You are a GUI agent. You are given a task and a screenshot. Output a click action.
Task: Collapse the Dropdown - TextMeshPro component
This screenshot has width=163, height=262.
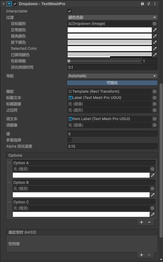click(3, 4)
